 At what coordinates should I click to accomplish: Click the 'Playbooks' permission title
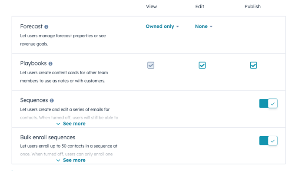click(33, 63)
